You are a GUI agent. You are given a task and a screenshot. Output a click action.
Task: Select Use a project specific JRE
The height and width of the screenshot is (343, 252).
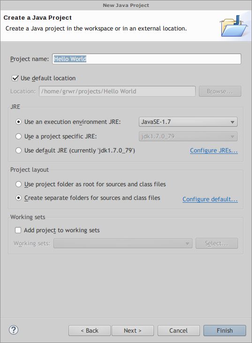[x=18, y=136]
